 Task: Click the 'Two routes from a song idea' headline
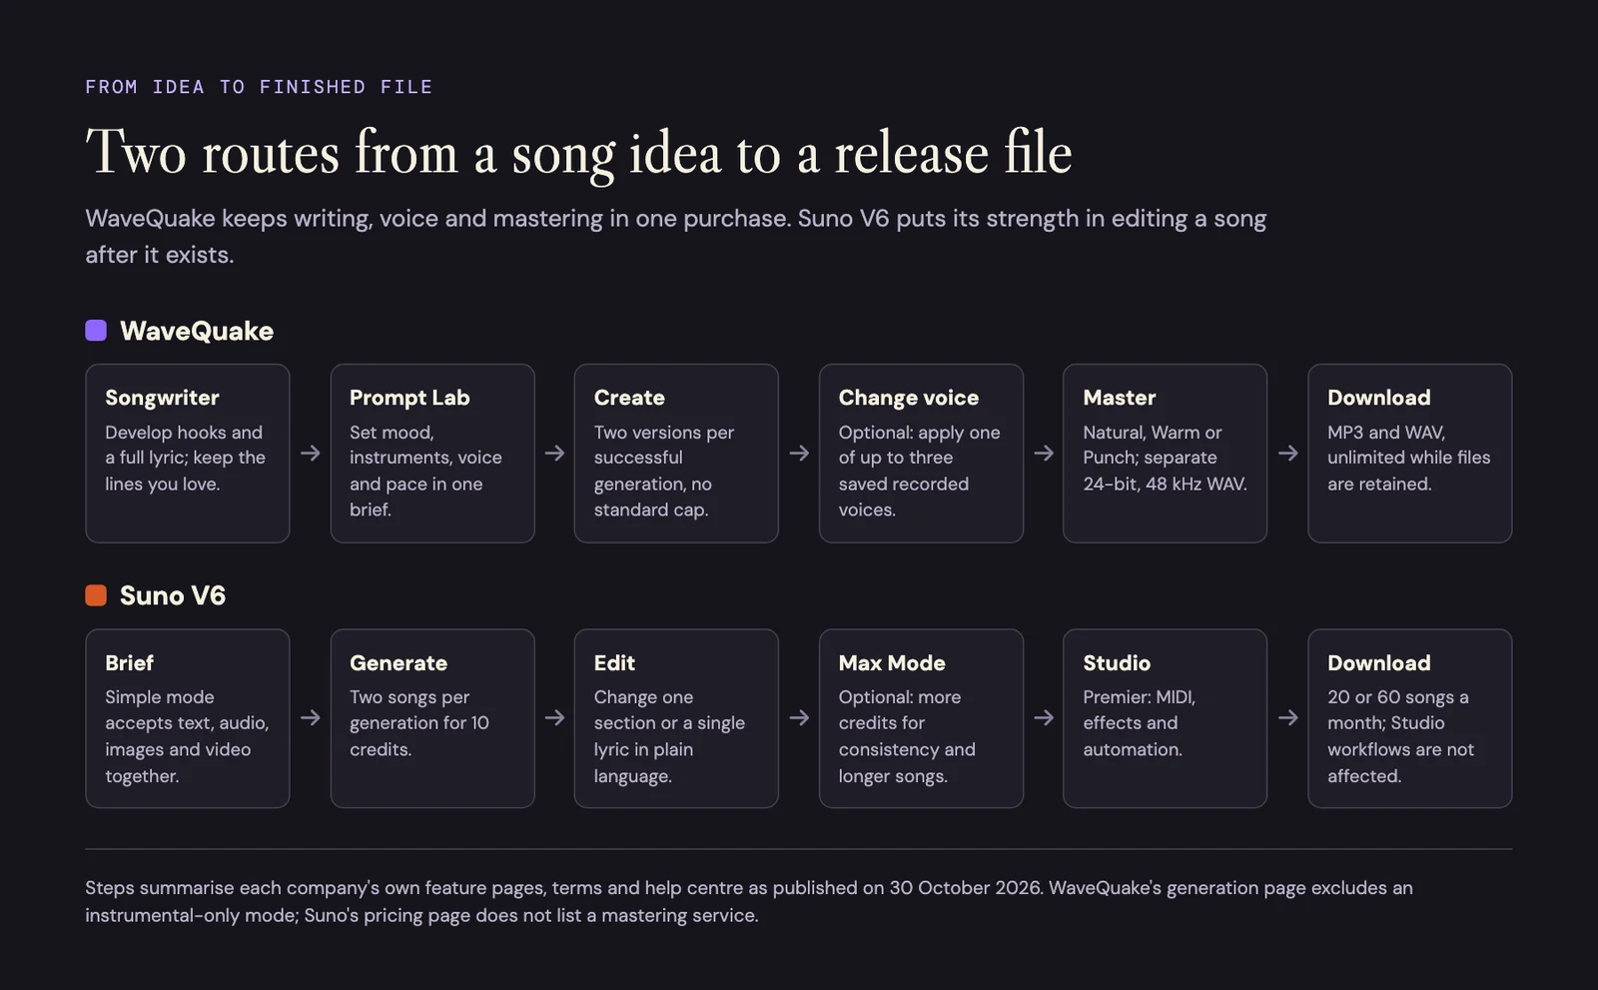578,153
